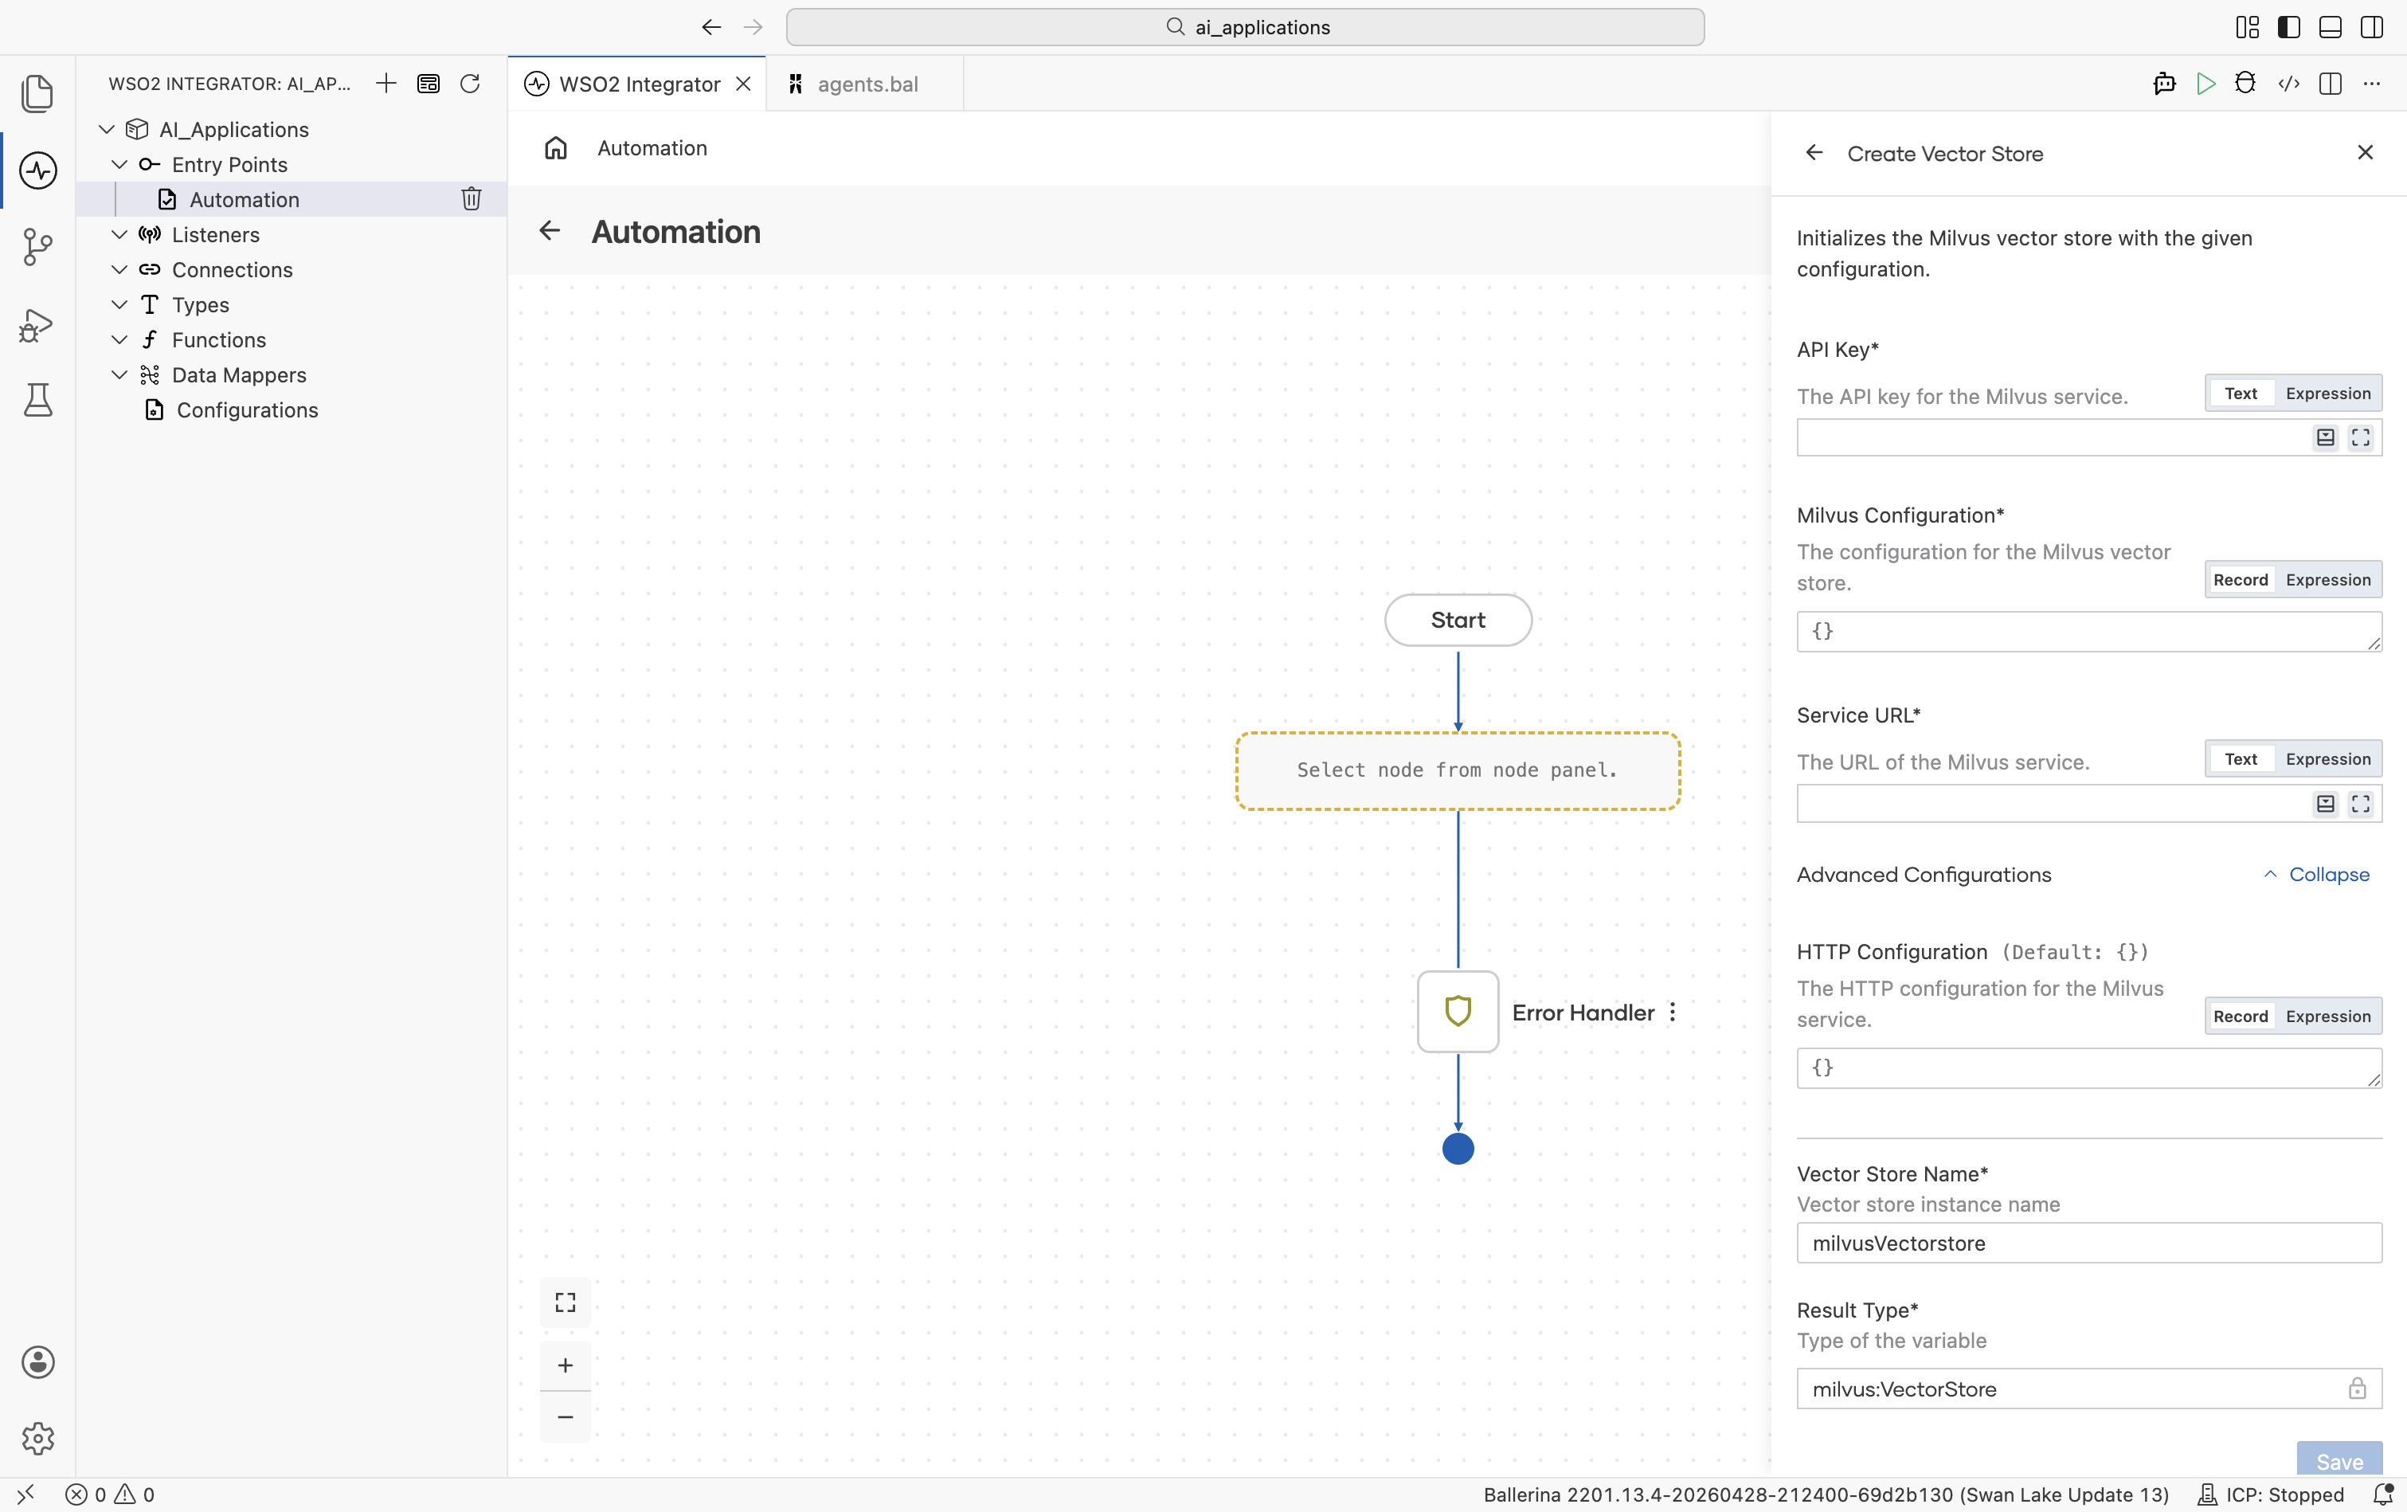2407x1512 pixels.
Task: Click the Start node on canvas
Action: [1458, 620]
